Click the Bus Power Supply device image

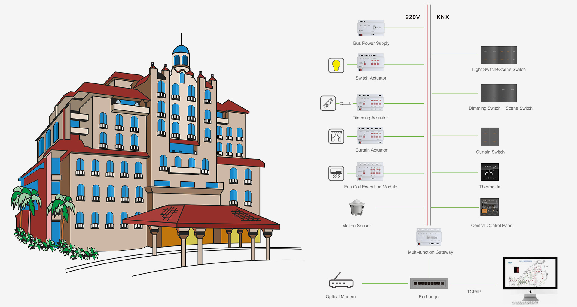371,28
